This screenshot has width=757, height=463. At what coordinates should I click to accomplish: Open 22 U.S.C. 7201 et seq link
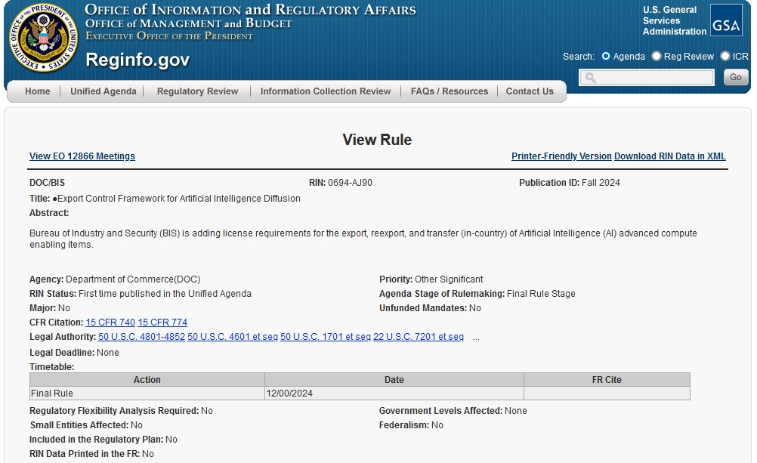418,337
